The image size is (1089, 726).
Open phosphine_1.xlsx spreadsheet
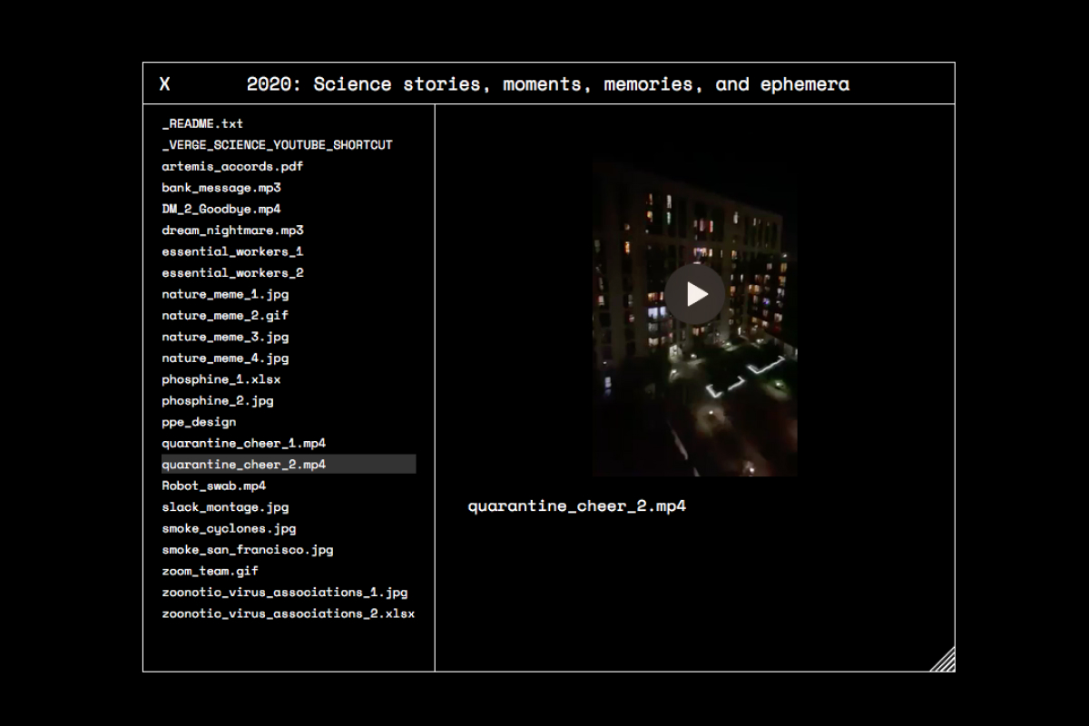pos(221,379)
